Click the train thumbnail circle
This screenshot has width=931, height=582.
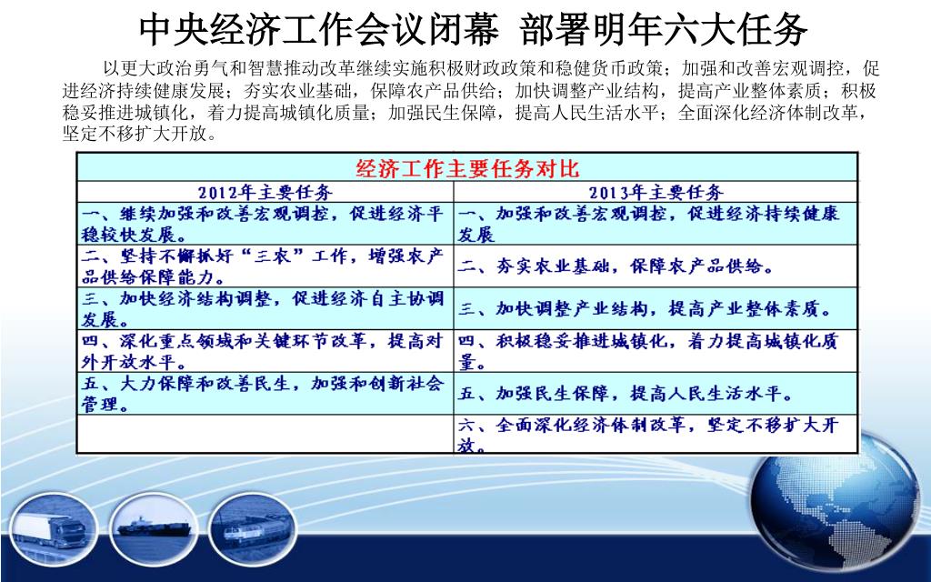tap(253, 529)
